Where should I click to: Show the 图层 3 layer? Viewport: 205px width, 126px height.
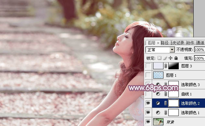148,66
